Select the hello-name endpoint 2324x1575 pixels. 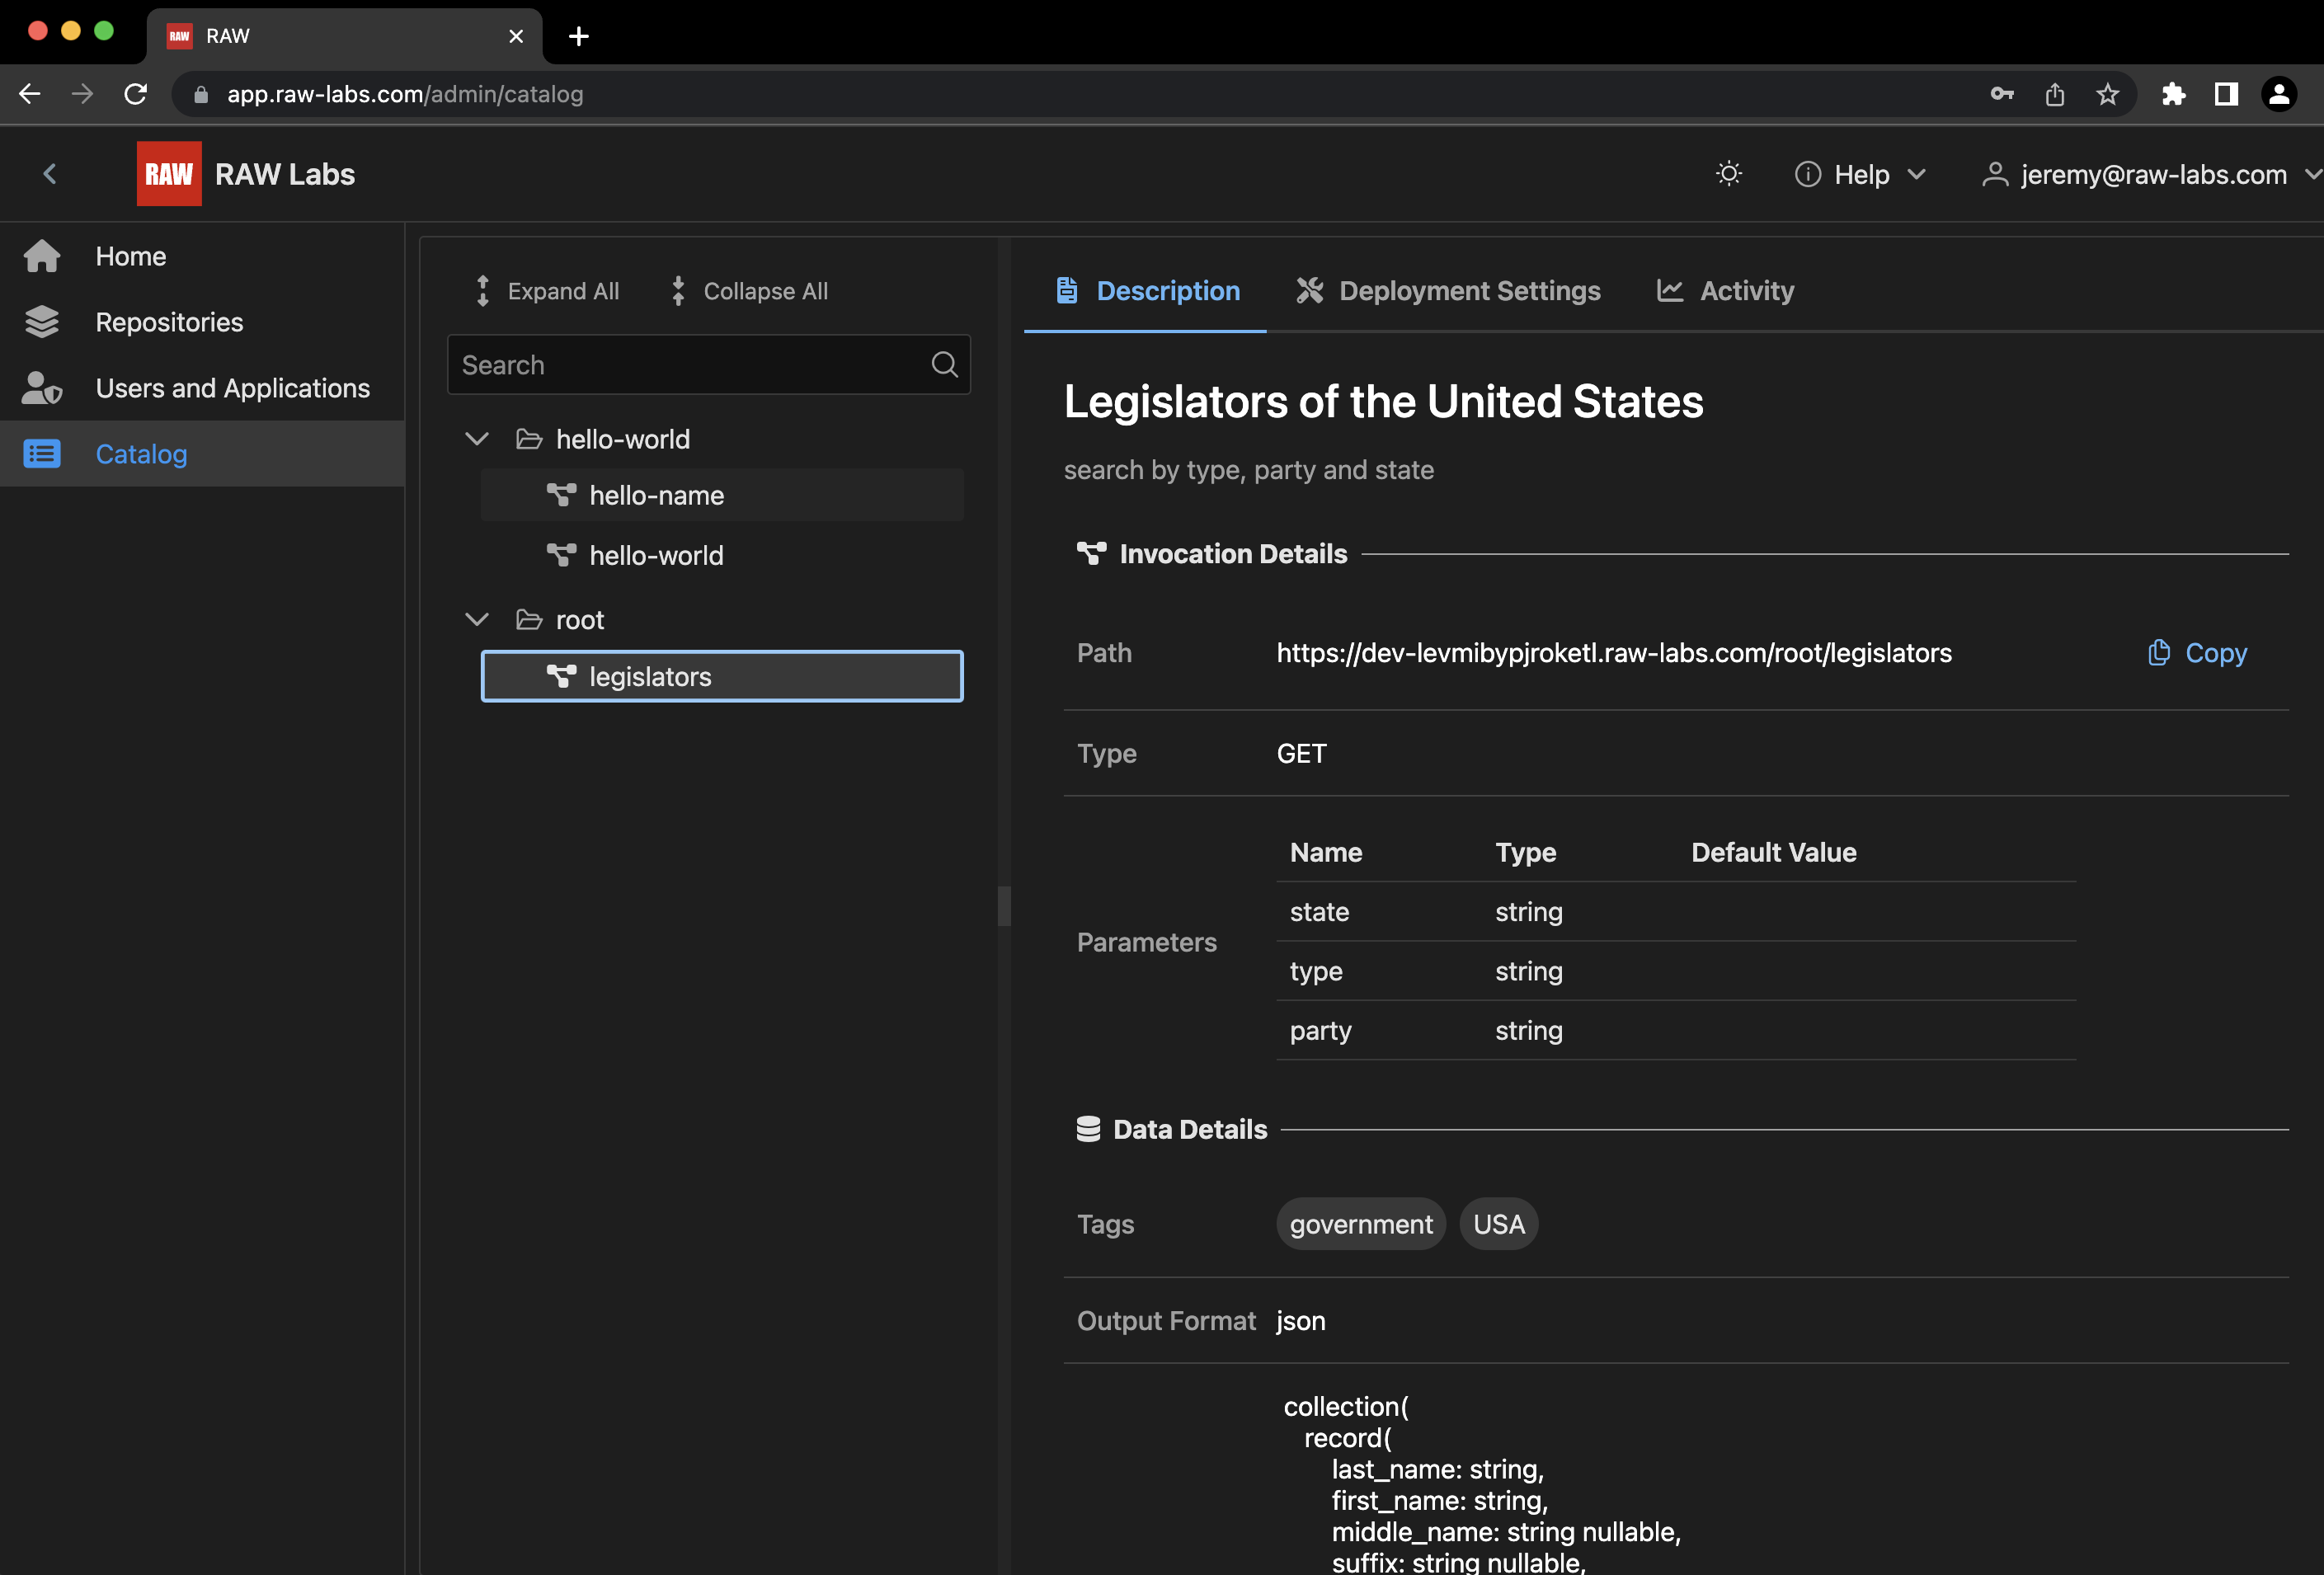pos(722,495)
